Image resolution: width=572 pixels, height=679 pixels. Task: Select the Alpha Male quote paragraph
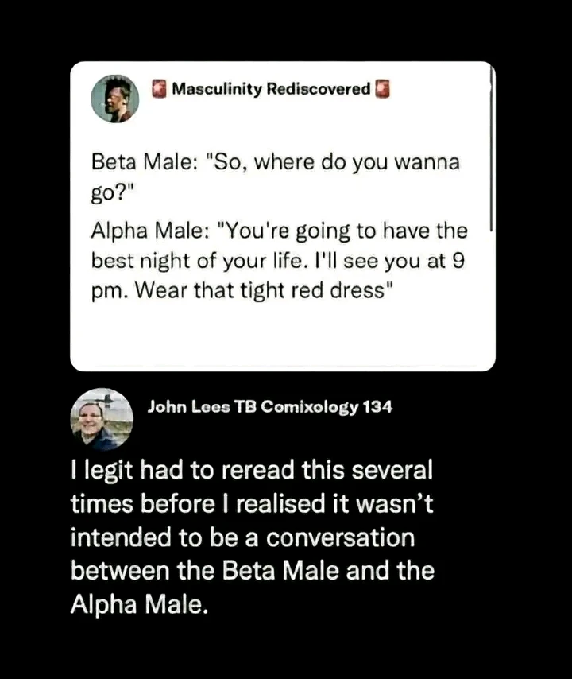279,261
